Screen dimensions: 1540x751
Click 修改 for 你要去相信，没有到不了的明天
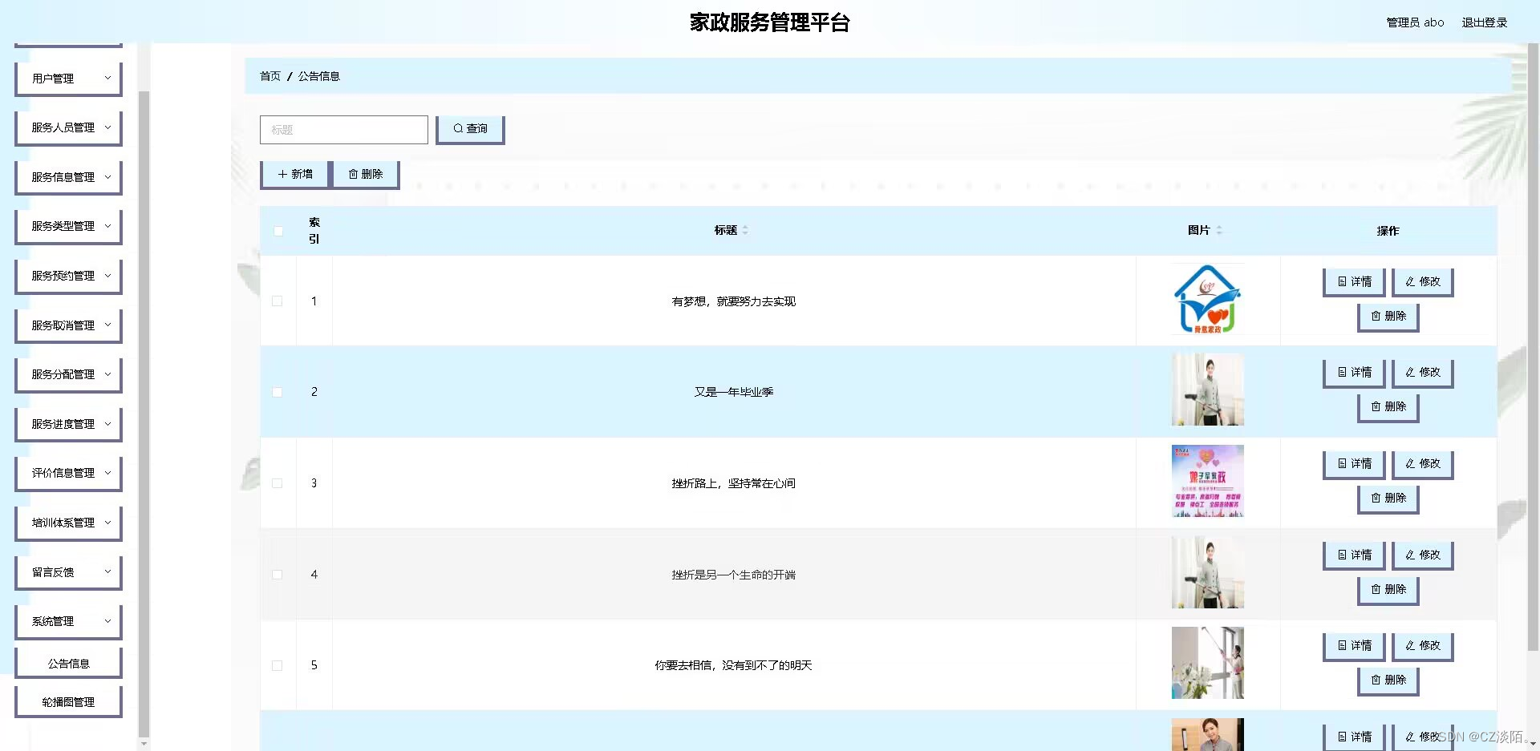pos(1422,646)
